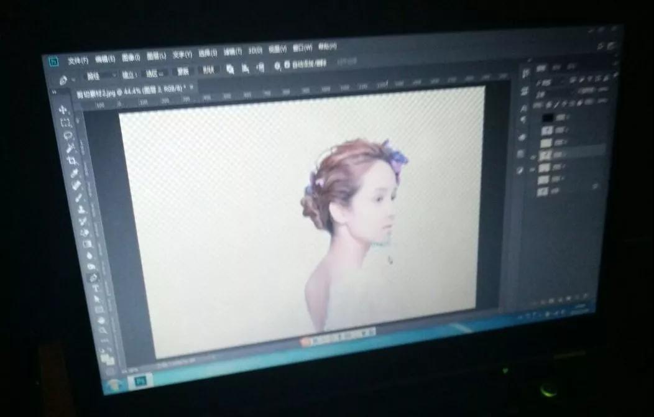Select the Path Selection tool

pos(97,299)
